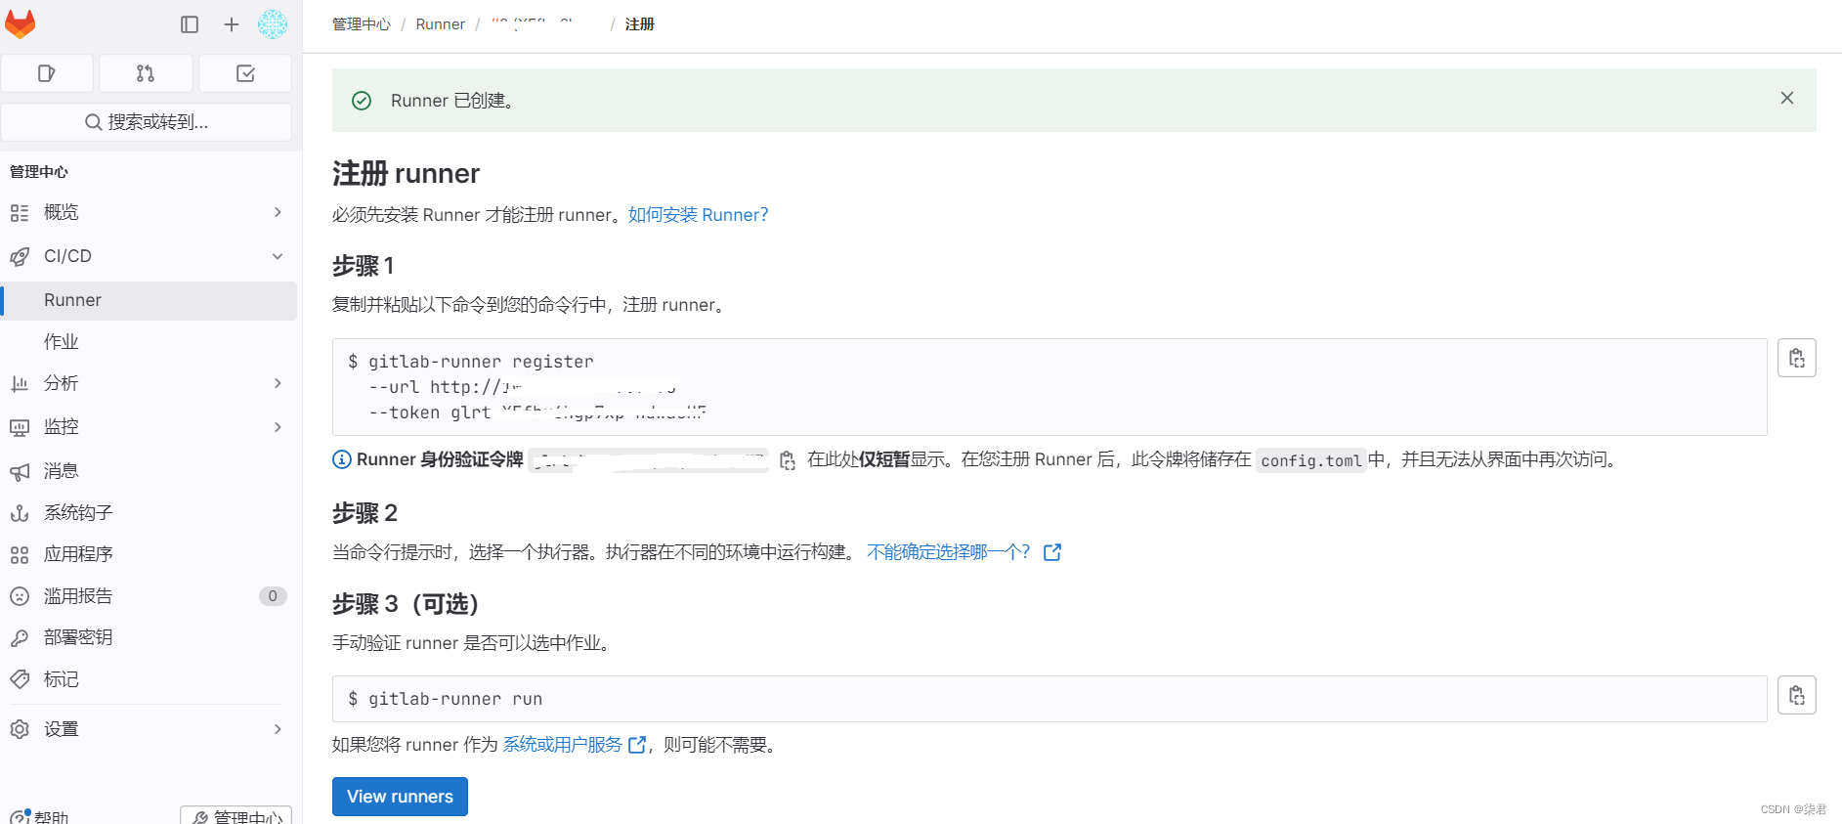Image resolution: width=1842 pixels, height=824 pixels.
Task: Copy the Runner authentication token
Action: [788, 460]
